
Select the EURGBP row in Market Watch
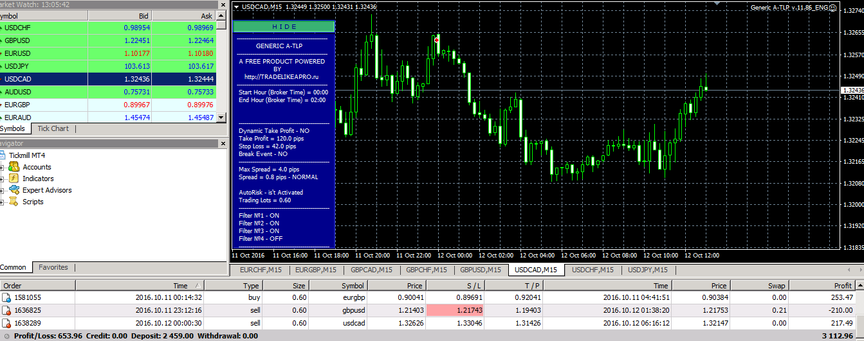click(108, 105)
